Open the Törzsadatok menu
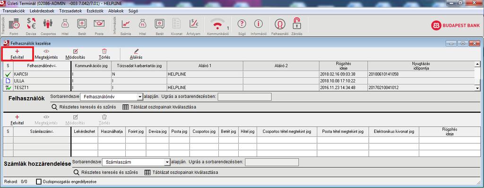Viewport: 484px width, 188px height. [x=70, y=11]
